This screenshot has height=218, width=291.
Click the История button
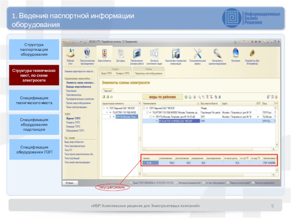[71, 183]
